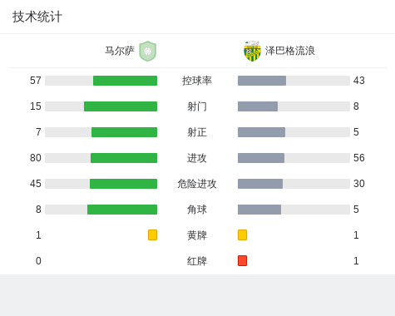Open the 泽巴格流浪 team name link

289,51
